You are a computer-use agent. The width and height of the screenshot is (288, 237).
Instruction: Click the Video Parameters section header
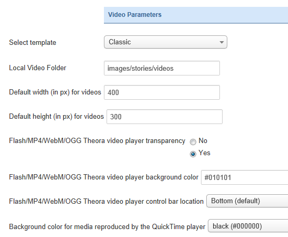[x=196, y=15]
